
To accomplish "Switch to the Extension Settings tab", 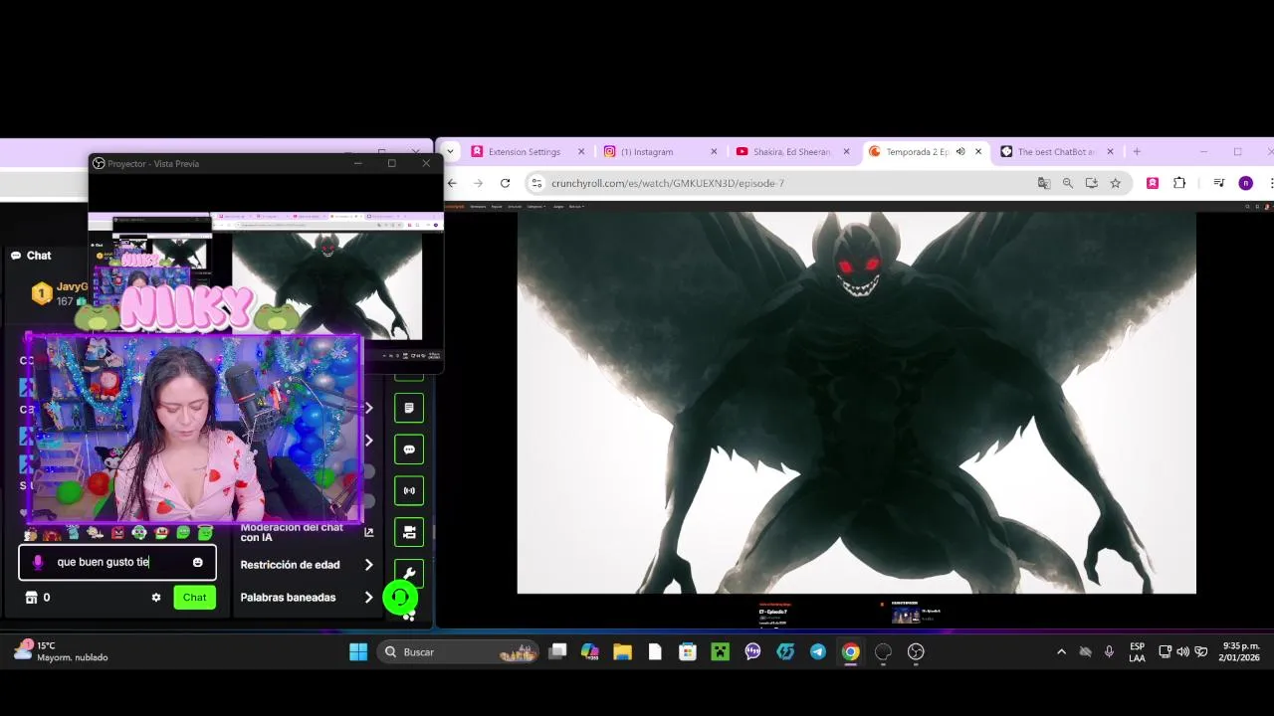I will pos(525,152).
